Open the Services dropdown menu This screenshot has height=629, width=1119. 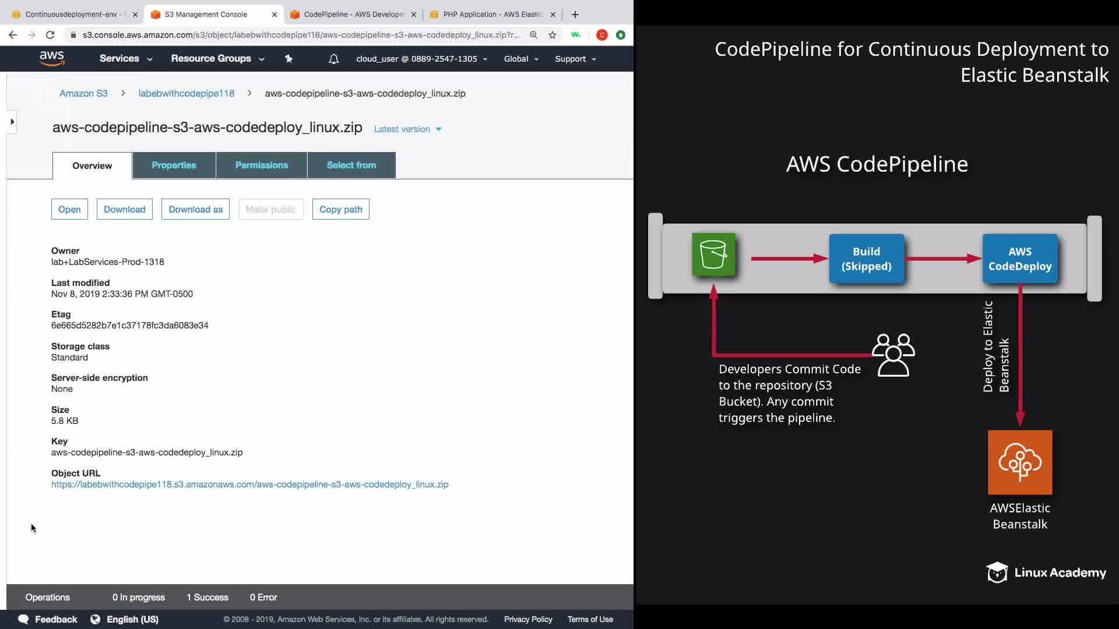point(125,59)
